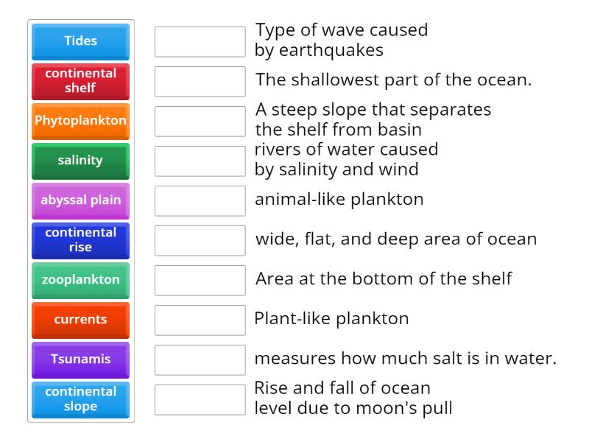Click the answer slot next to moon's pull definition
The image size is (589, 442).
click(200, 399)
